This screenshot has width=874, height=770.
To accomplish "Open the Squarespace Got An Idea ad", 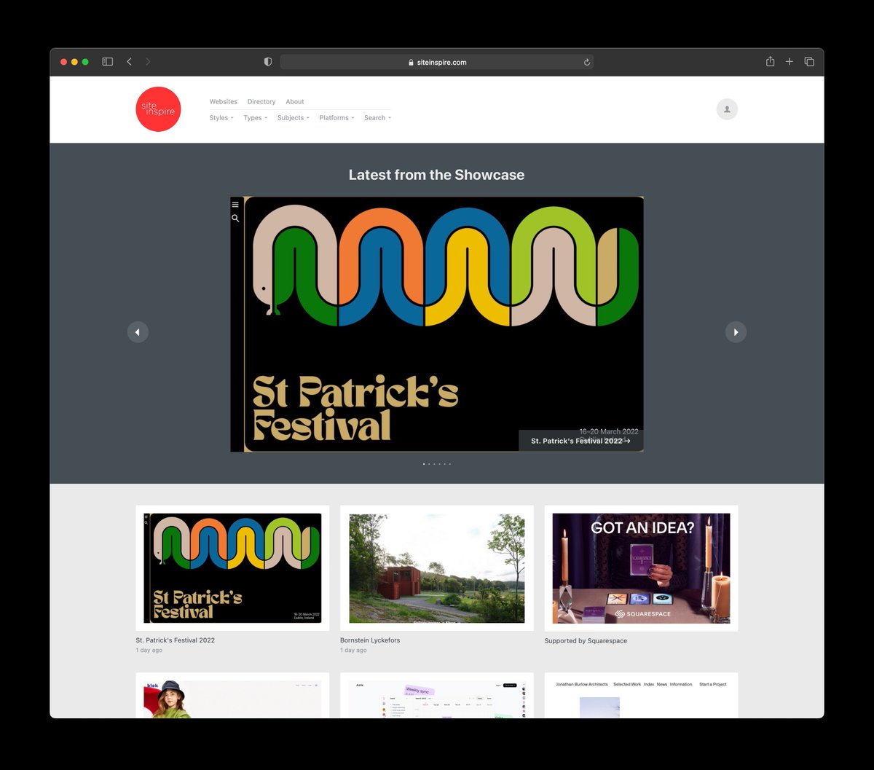I will (641, 568).
